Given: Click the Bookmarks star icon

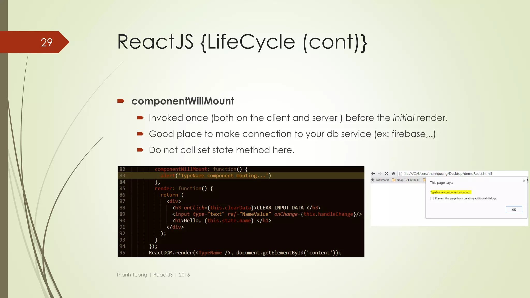Looking at the screenshot, I should pyautogui.click(x=373, y=180).
